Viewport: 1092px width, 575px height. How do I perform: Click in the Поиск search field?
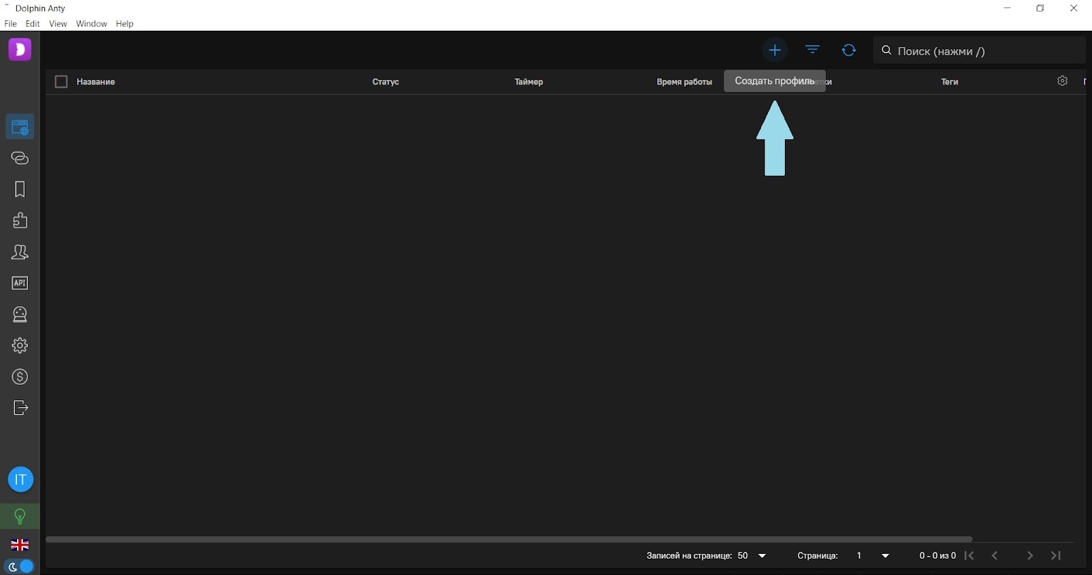[x=979, y=50]
